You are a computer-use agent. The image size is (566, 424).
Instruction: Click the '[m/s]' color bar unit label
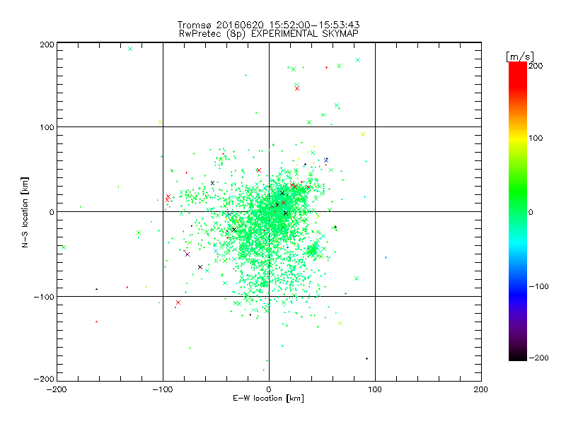[x=520, y=57]
